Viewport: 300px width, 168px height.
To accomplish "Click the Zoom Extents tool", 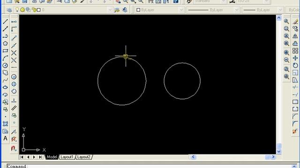I will (x=286, y=77).
